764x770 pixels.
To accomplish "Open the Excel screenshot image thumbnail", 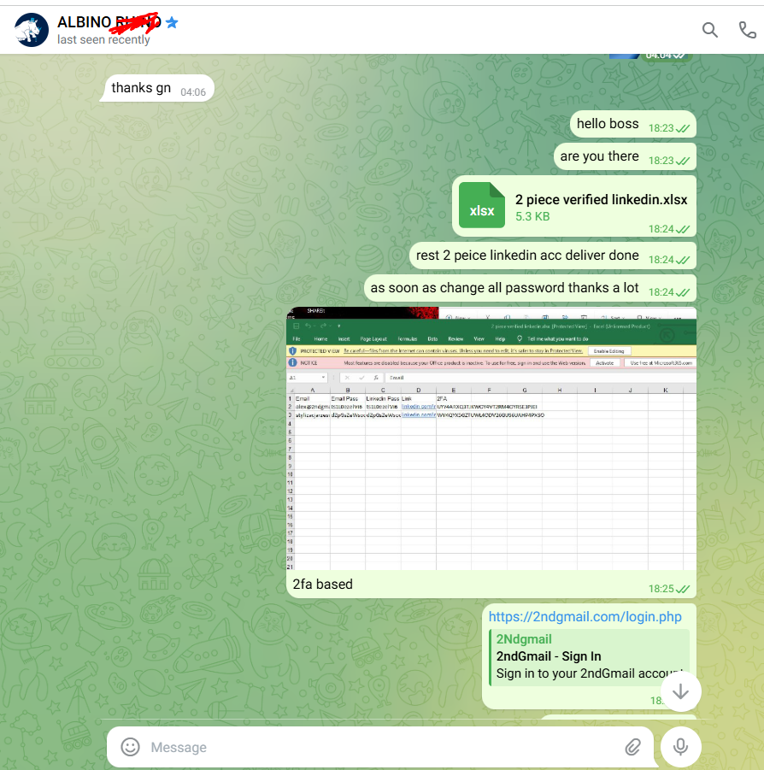I will 491,438.
